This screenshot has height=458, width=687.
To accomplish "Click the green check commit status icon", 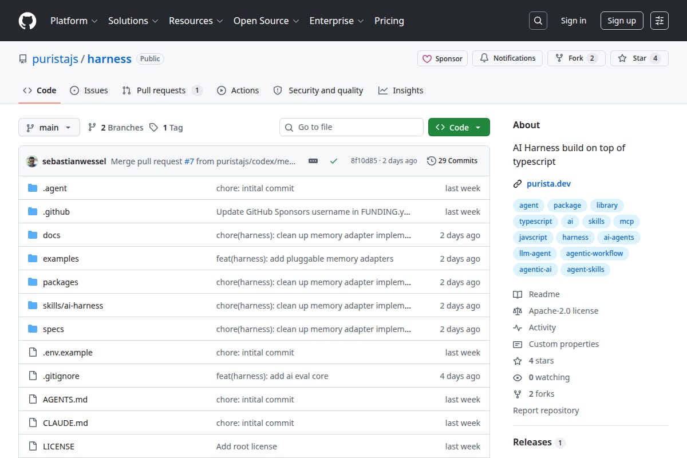I will (x=334, y=161).
